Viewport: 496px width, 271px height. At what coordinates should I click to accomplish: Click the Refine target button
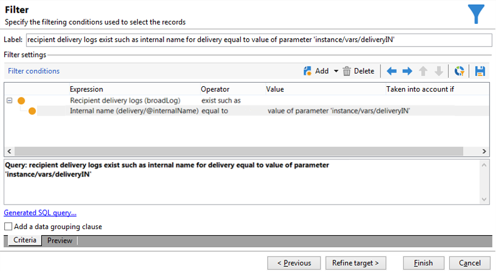click(355, 263)
